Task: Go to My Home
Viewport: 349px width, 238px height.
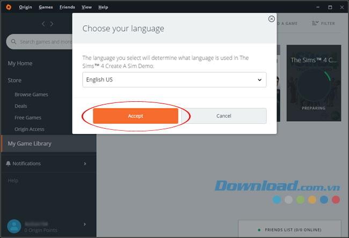Action: point(20,63)
